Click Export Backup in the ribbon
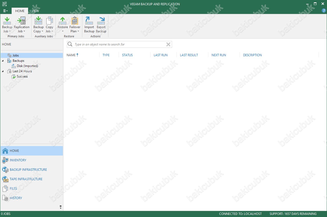Image resolution: width=327 pixels, height=217 pixels. tap(101, 25)
